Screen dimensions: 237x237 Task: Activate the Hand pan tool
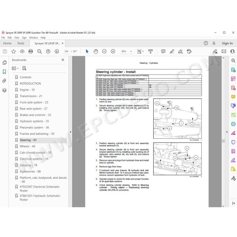96,51
